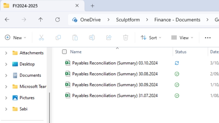Expand the Desktop tree node
The width and height of the screenshot is (219, 123).
pyautogui.click(x=6, y=64)
